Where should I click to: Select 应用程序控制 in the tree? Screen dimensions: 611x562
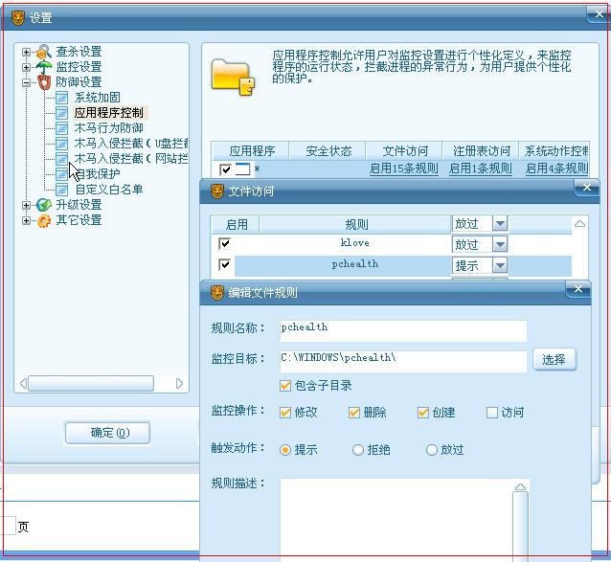coord(109,113)
